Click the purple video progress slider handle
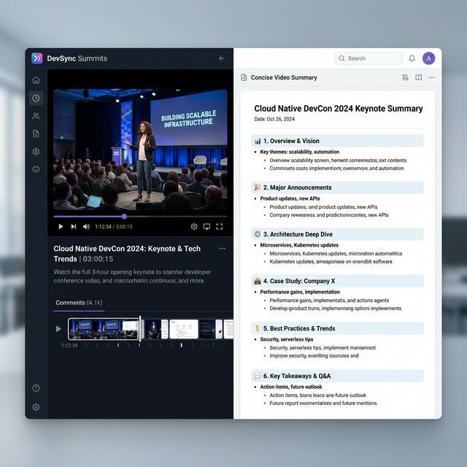467x467 pixels. coord(124,216)
